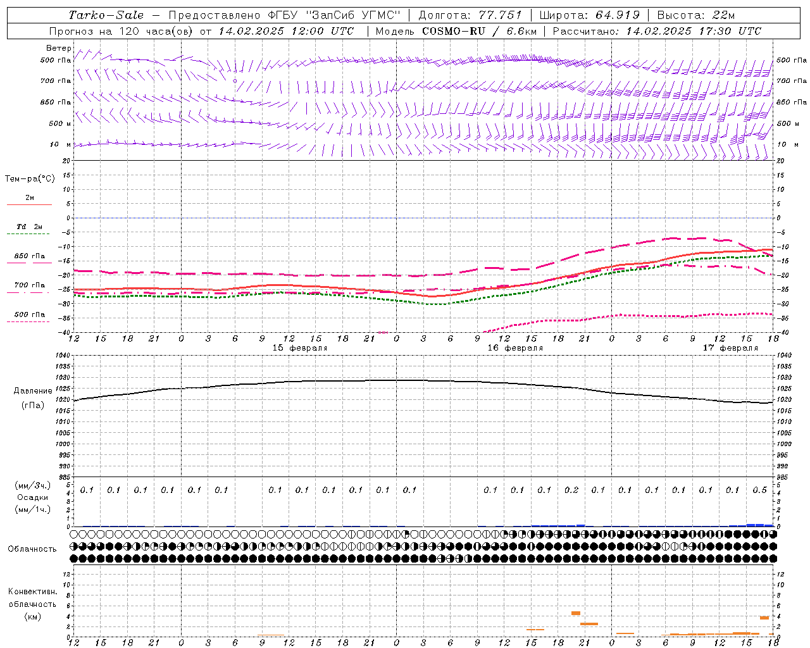Click the 'Ветер' wind panel label
The image size is (810, 648).
click(x=59, y=48)
